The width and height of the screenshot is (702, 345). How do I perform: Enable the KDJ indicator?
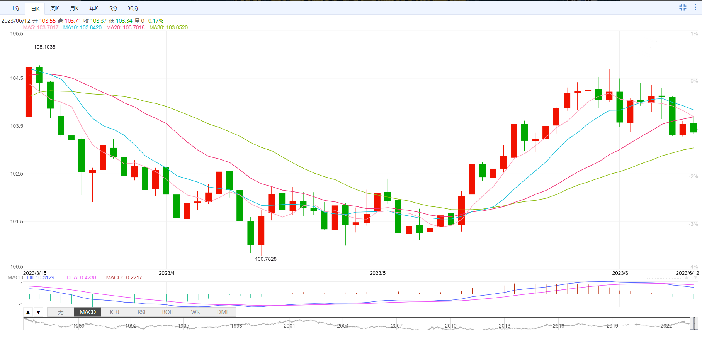(115, 312)
